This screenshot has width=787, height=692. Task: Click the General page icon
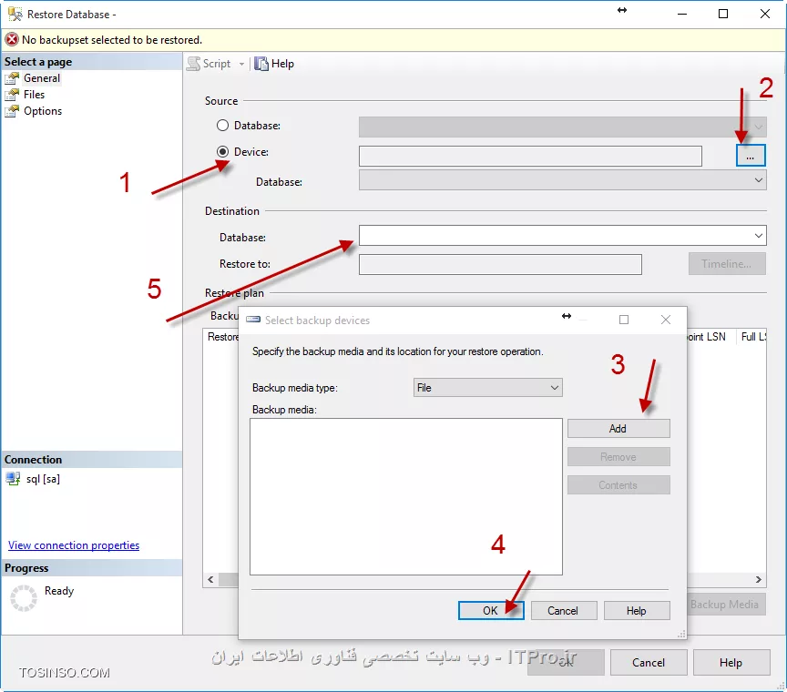(x=12, y=78)
